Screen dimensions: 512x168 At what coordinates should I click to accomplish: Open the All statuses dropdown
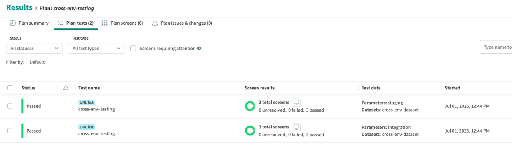click(34, 48)
